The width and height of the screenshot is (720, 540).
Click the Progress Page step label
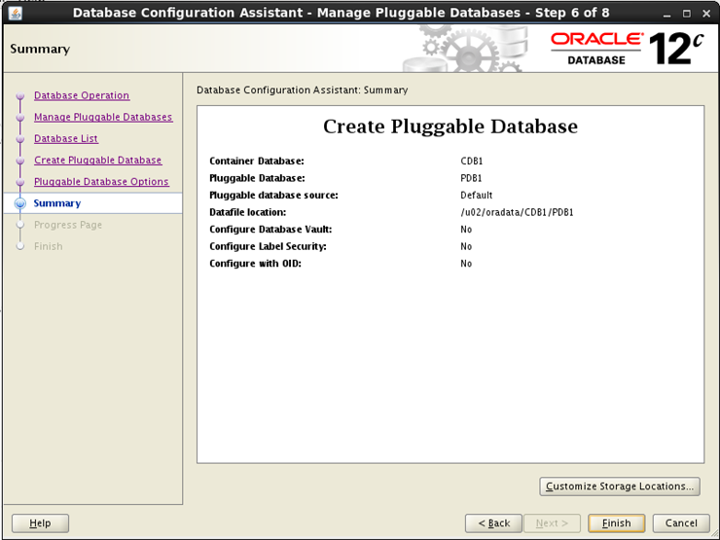[x=68, y=225]
